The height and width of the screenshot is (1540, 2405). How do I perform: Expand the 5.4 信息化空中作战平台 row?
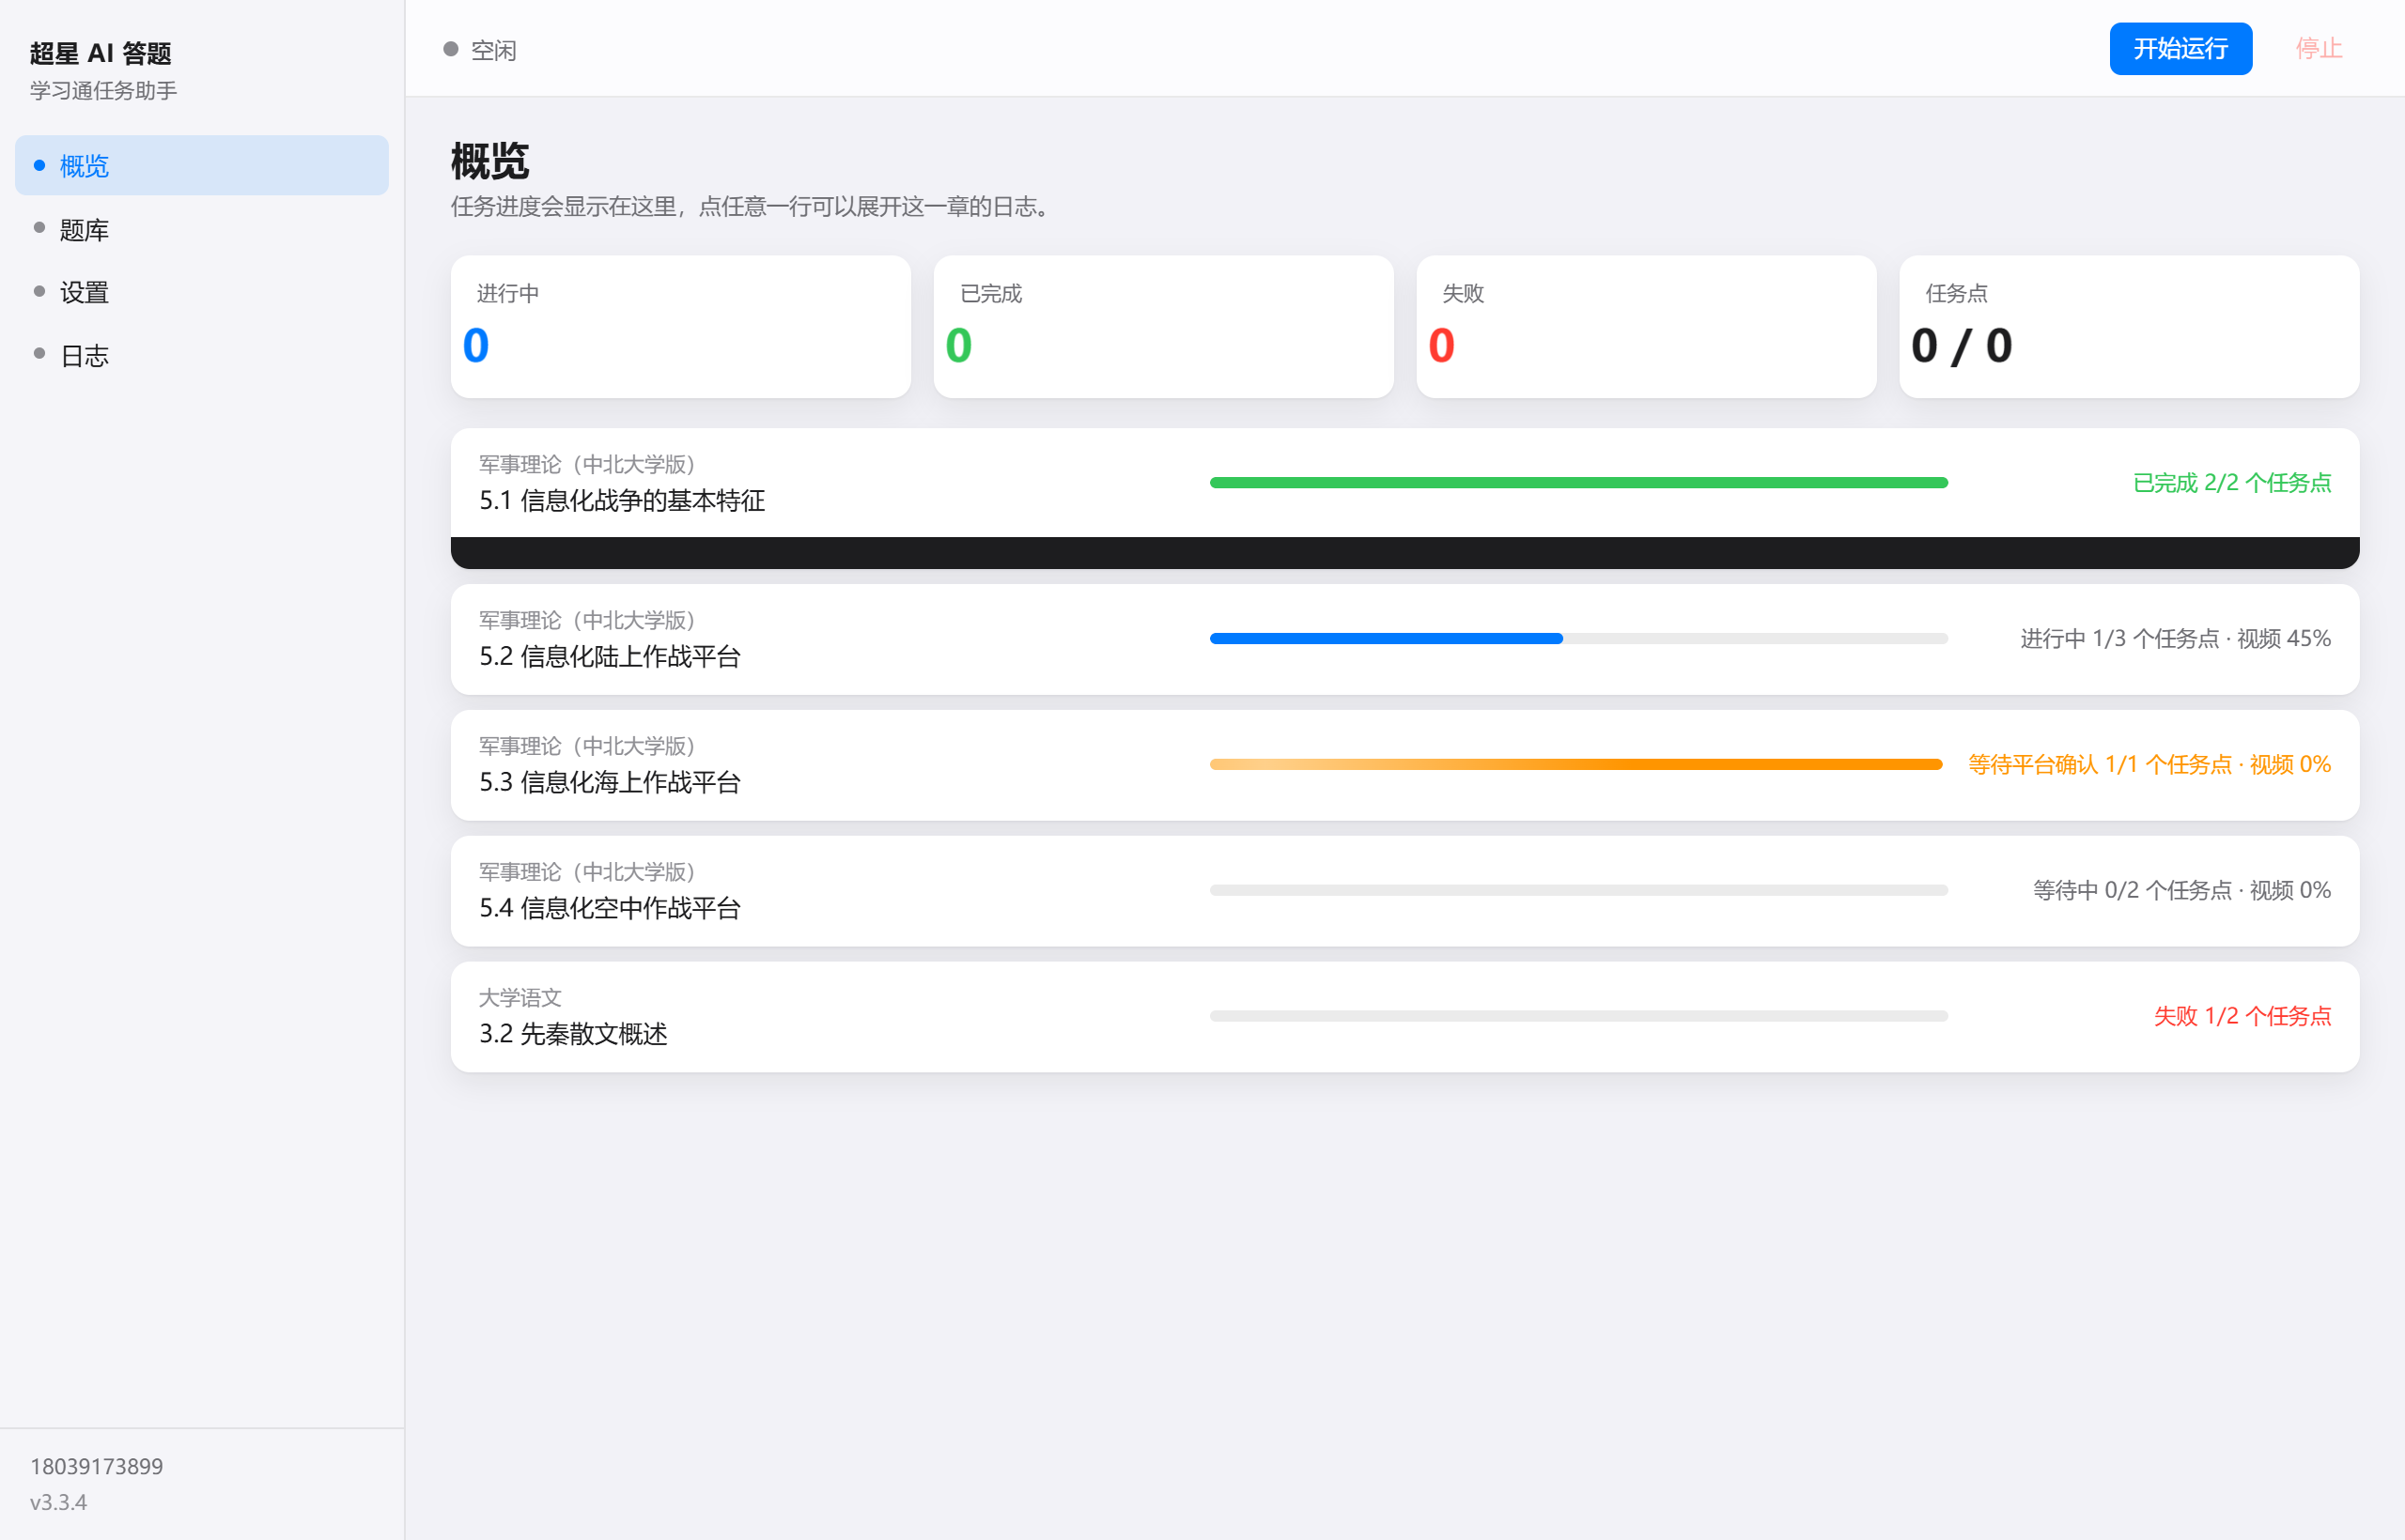click(1404, 891)
